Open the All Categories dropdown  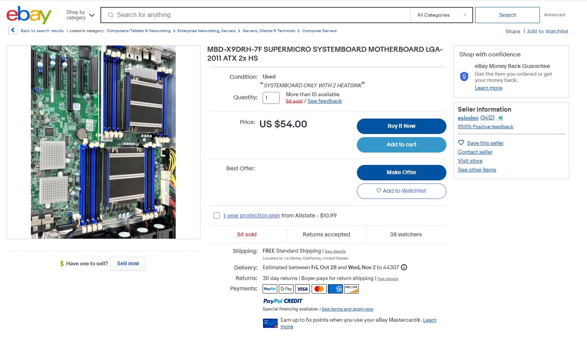(441, 15)
